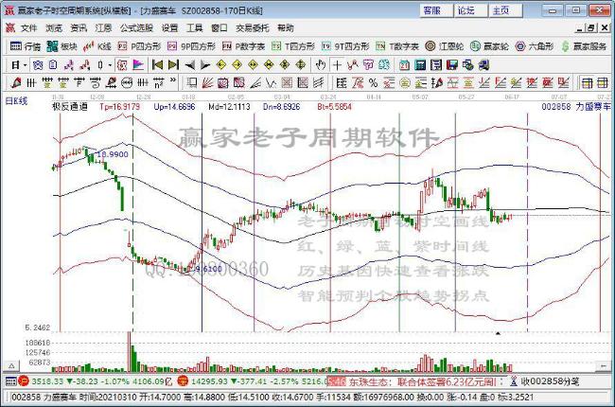Open the 行情 market quotes view
The width and height of the screenshot is (615, 407).
click(26, 46)
